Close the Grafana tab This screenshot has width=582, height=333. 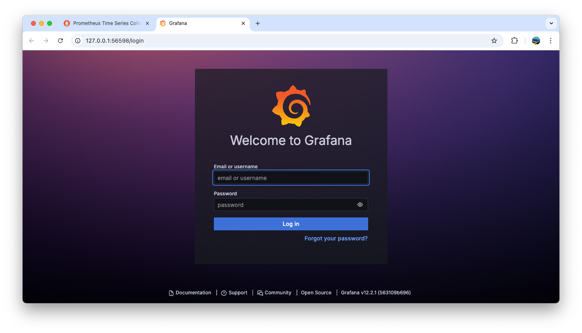[243, 23]
